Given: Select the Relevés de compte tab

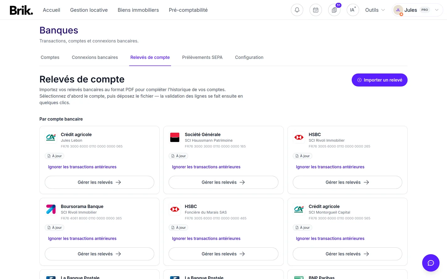Looking at the screenshot, I should [150, 57].
